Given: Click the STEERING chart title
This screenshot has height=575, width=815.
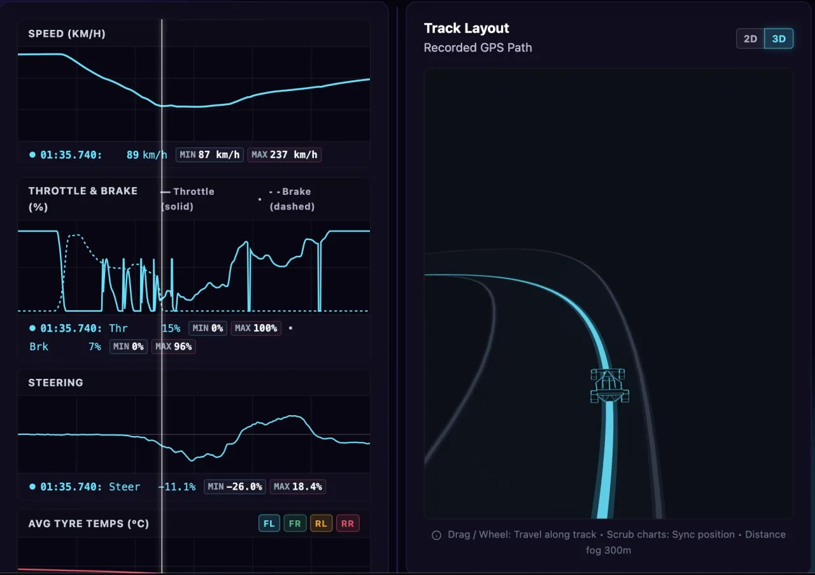Looking at the screenshot, I should coord(55,383).
